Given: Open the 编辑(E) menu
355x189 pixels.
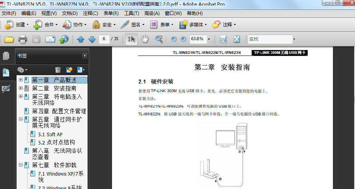Looking at the screenshot, I should (x=28, y=13).
